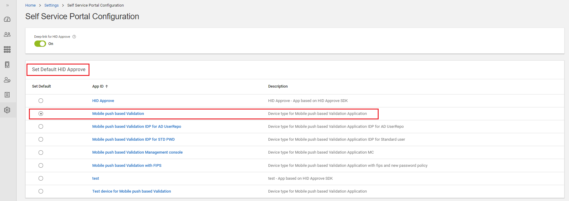Click the Description column header
569x201 pixels.
(x=278, y=86)
